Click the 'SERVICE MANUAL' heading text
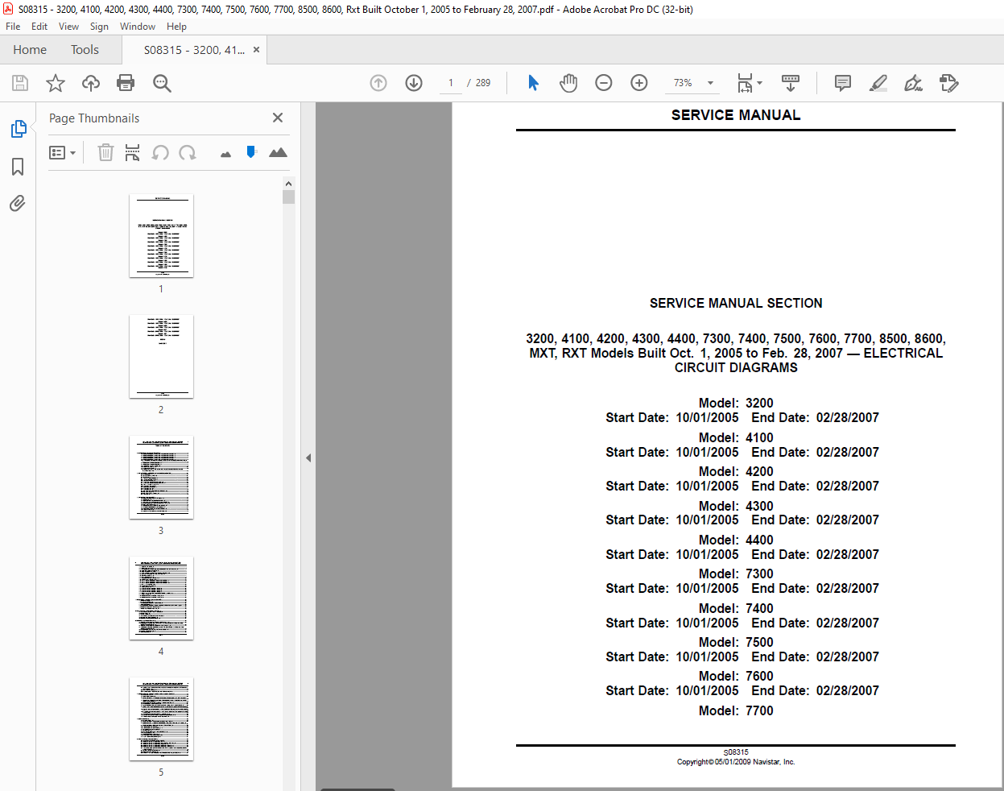The image size is (1004, 791). pyautogui.click(x=736, y=115)
